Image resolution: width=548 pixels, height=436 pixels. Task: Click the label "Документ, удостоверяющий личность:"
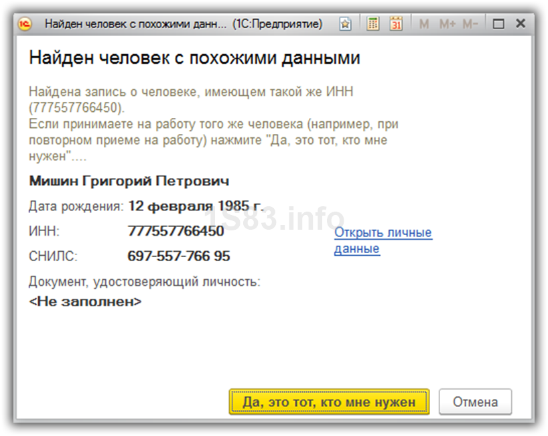[x=144, y=282]
